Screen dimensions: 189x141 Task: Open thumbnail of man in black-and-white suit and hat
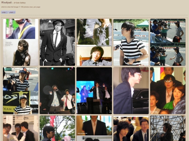click(57, 42)
